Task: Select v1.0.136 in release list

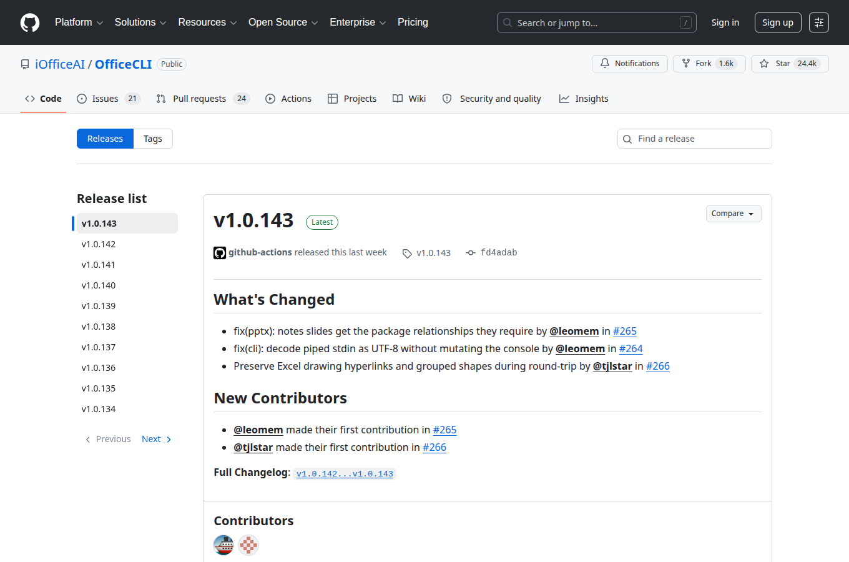Action: pos(127,368)
